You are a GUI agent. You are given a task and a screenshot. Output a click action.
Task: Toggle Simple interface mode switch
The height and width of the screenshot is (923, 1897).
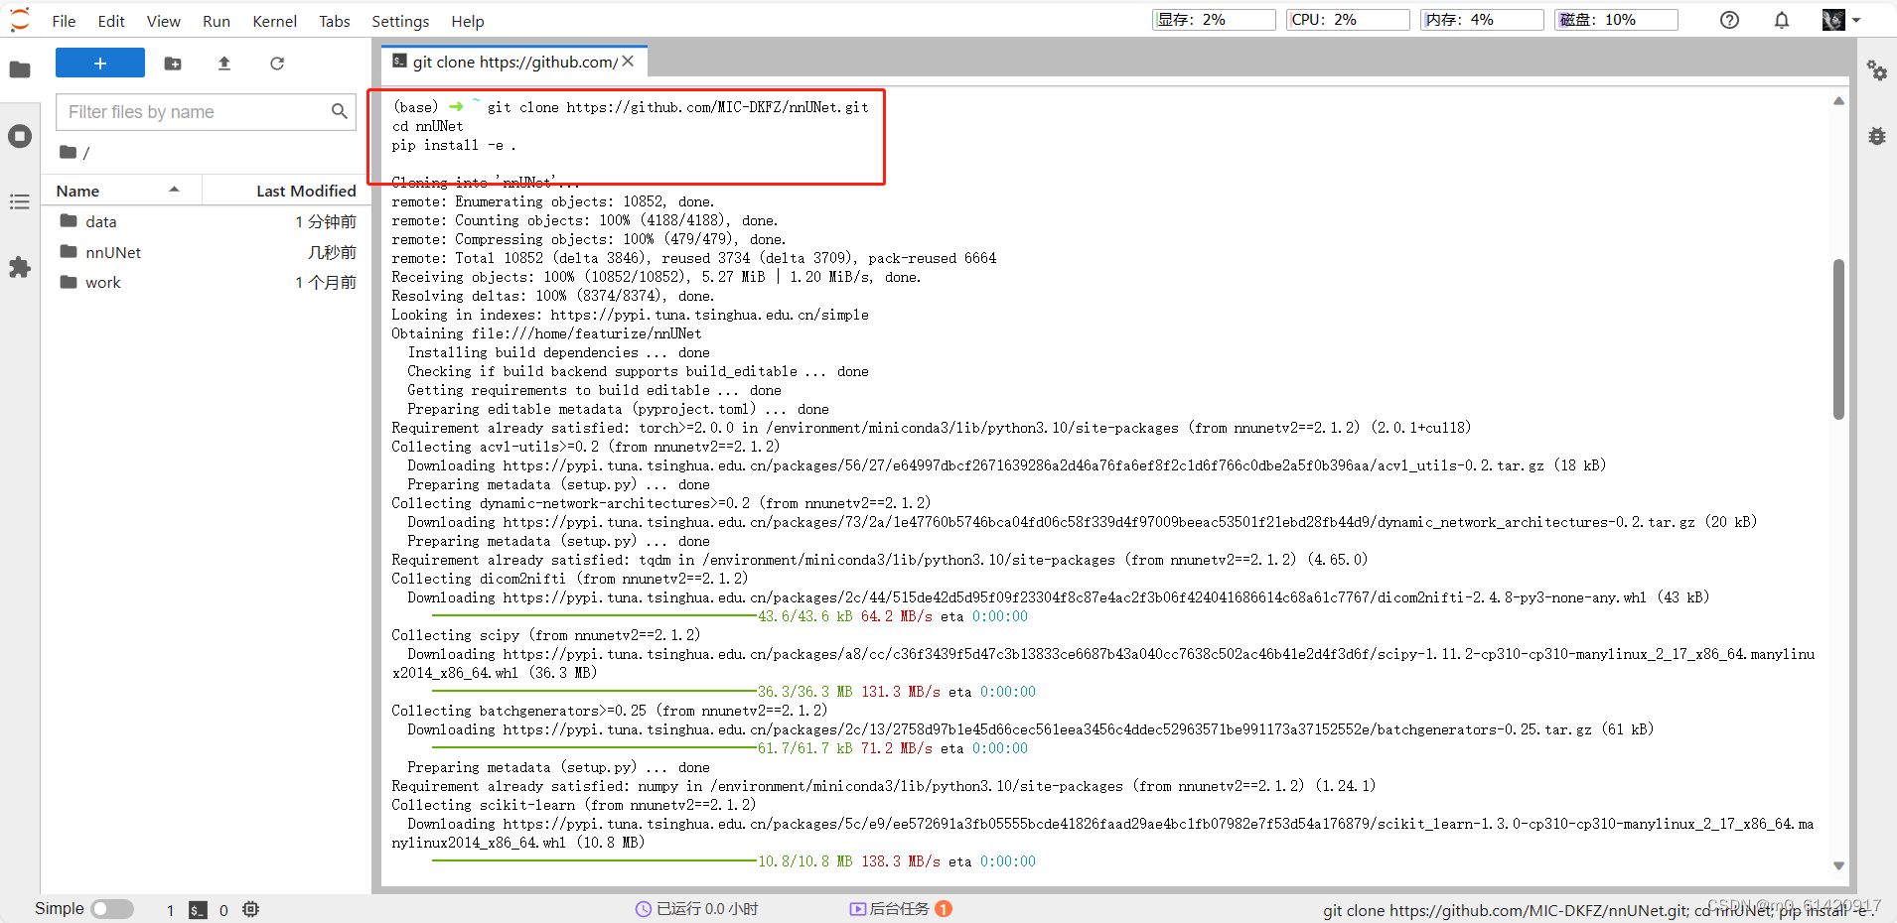click(112, 909)
